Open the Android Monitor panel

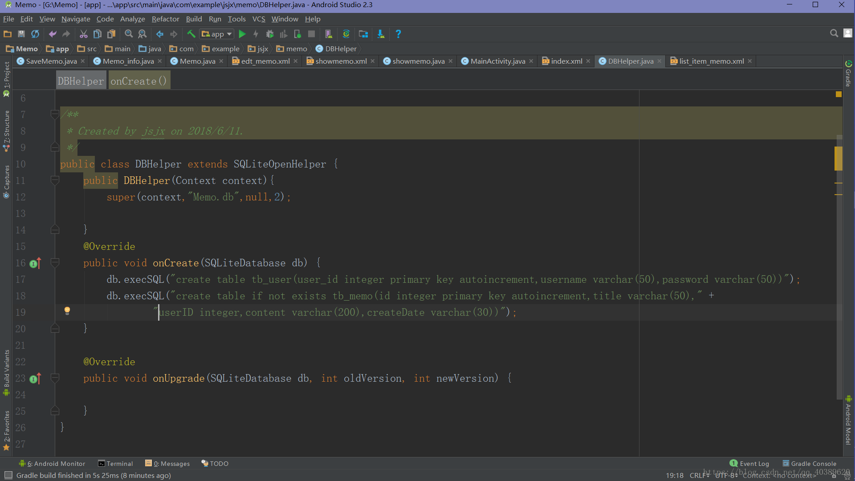(52, 464)
